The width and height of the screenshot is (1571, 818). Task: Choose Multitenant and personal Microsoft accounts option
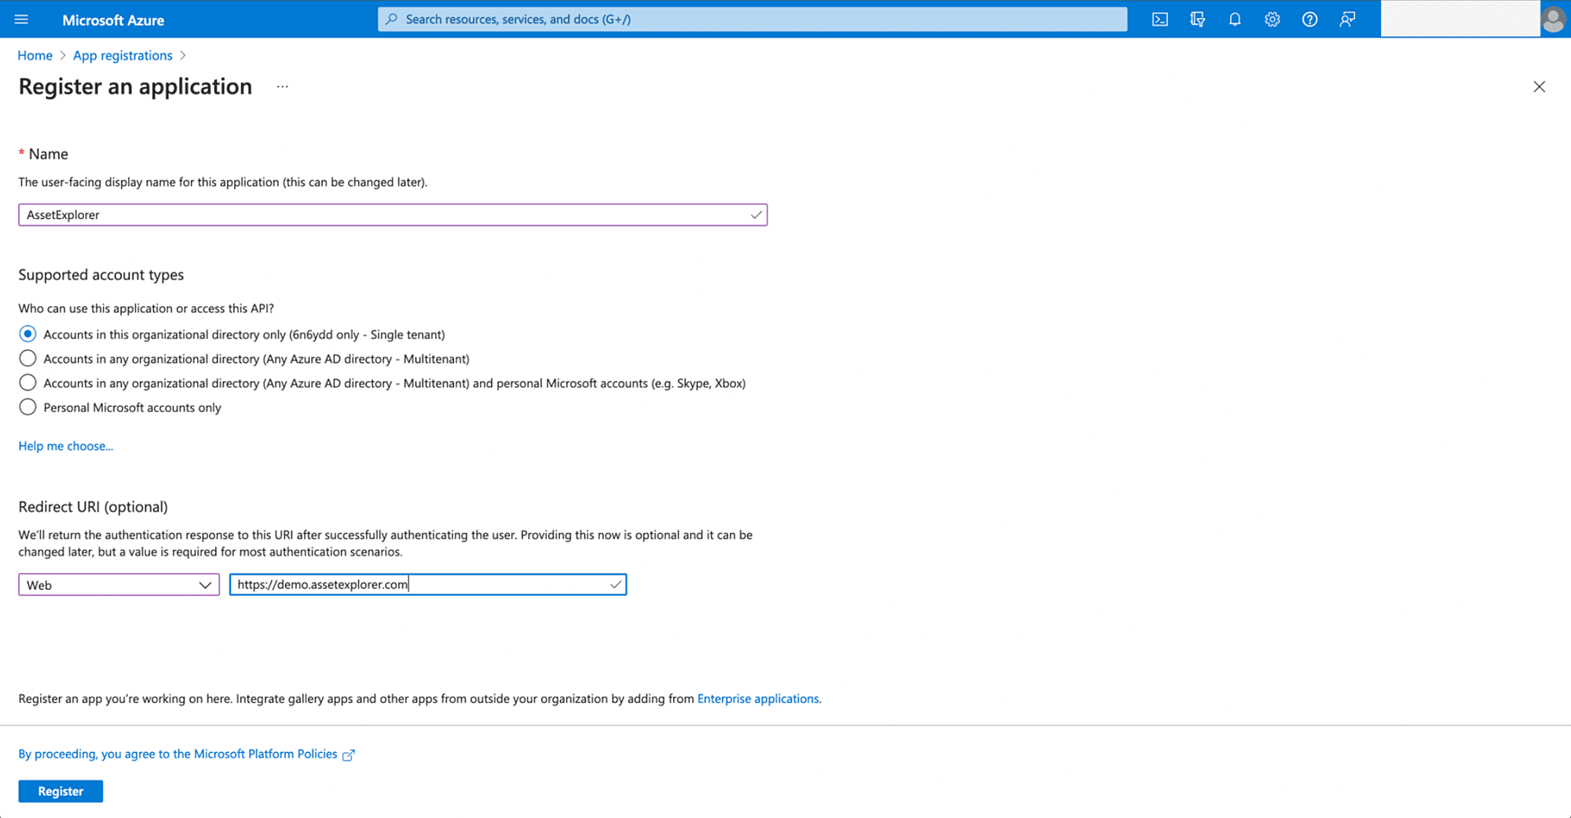(27, 383)
